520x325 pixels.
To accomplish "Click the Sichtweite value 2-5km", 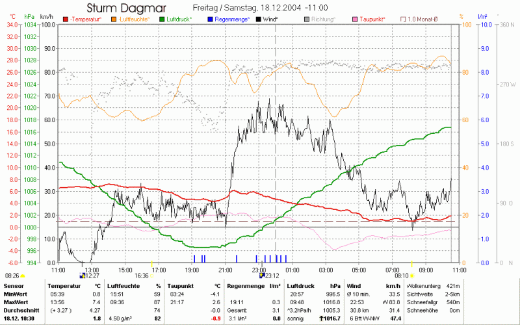I will tap(452, 294).
